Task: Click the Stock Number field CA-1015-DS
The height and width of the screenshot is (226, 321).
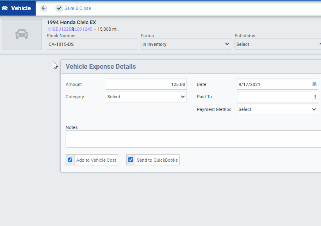Action: point(92,44)
